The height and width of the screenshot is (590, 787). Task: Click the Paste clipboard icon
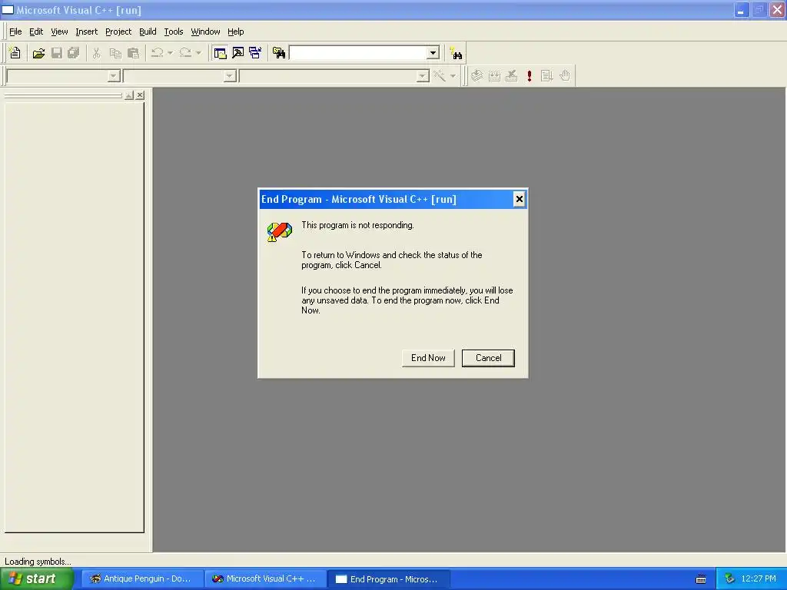(133, 53)
